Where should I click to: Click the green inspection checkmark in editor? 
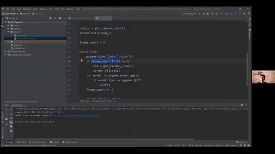point(247,22)
